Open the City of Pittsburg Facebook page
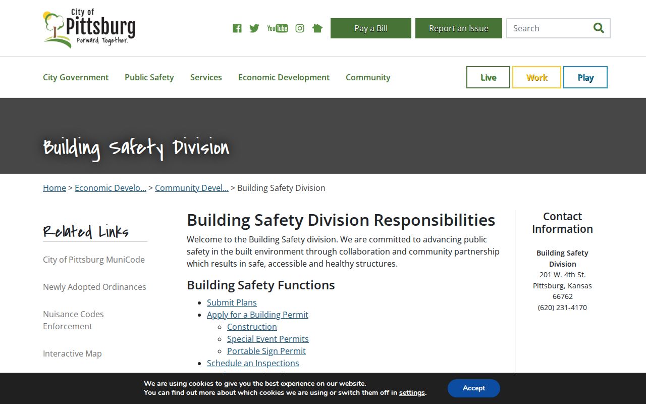This screenshot has height=404, width=646. point(237,28)
